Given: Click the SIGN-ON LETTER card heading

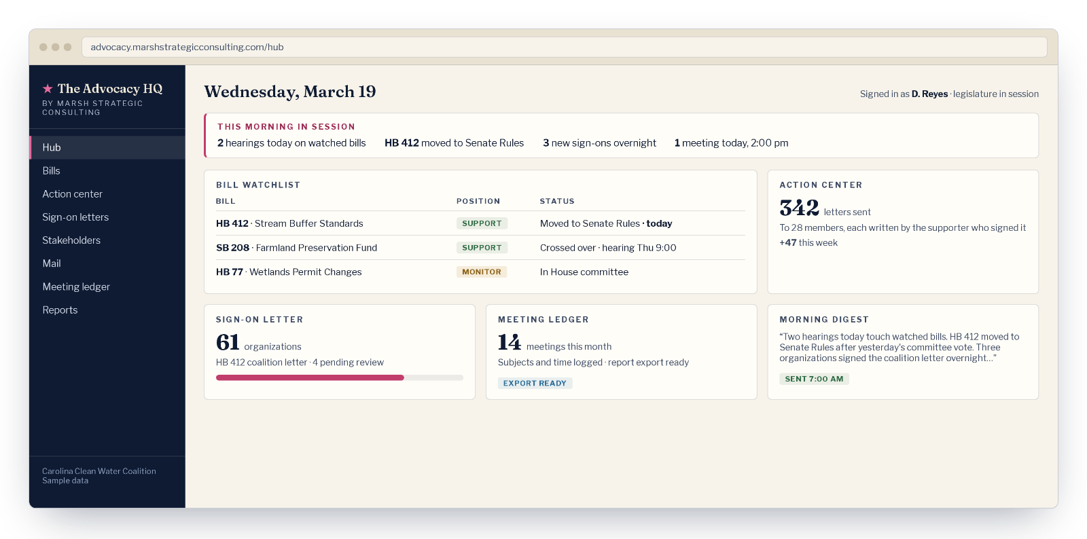Looking at the screenshot, I should click(260, 320).
